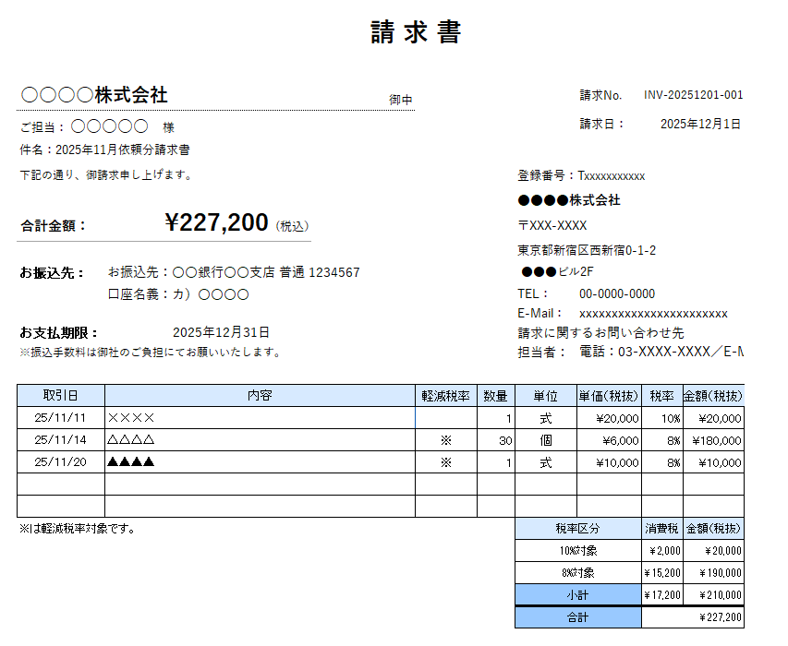The height and width of the screenshot is (646, 788).
Task: Select the due date 2025年12月31日
Action: [221, 332]
